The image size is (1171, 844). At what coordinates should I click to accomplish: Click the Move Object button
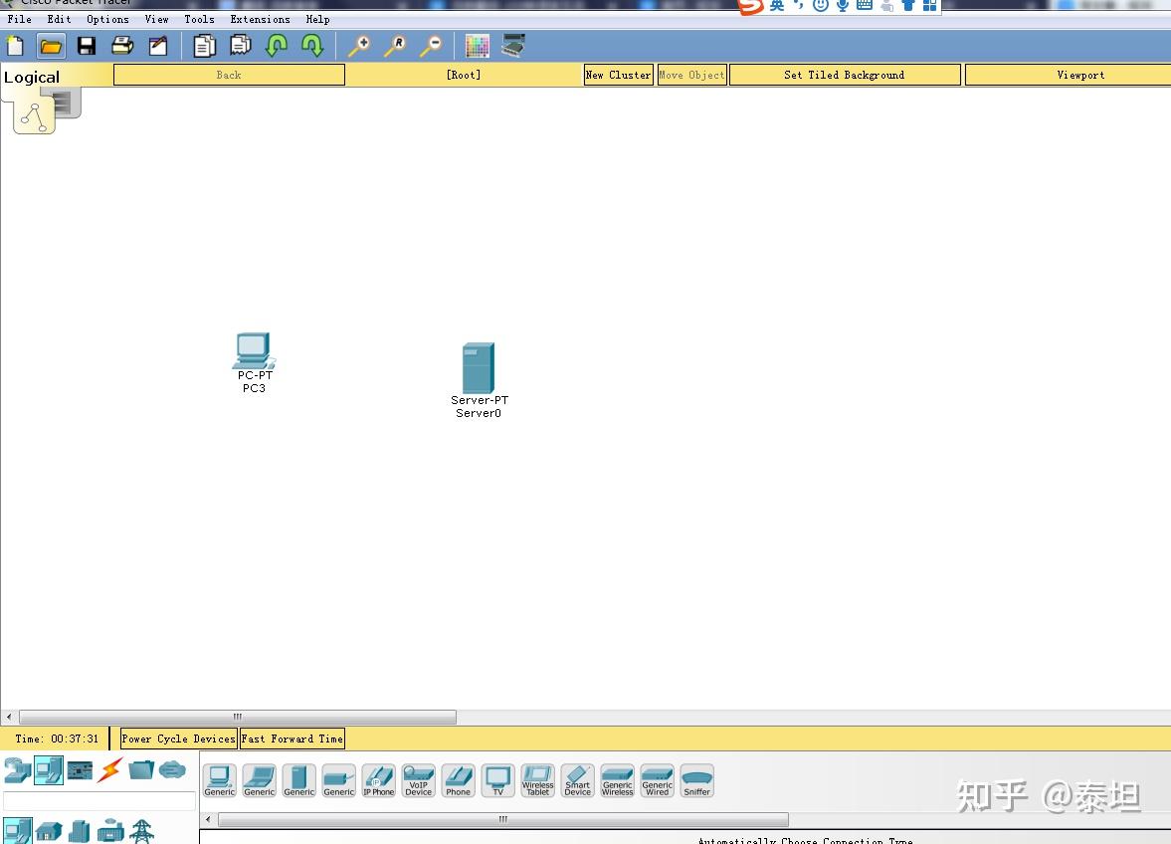pos(692,75)
